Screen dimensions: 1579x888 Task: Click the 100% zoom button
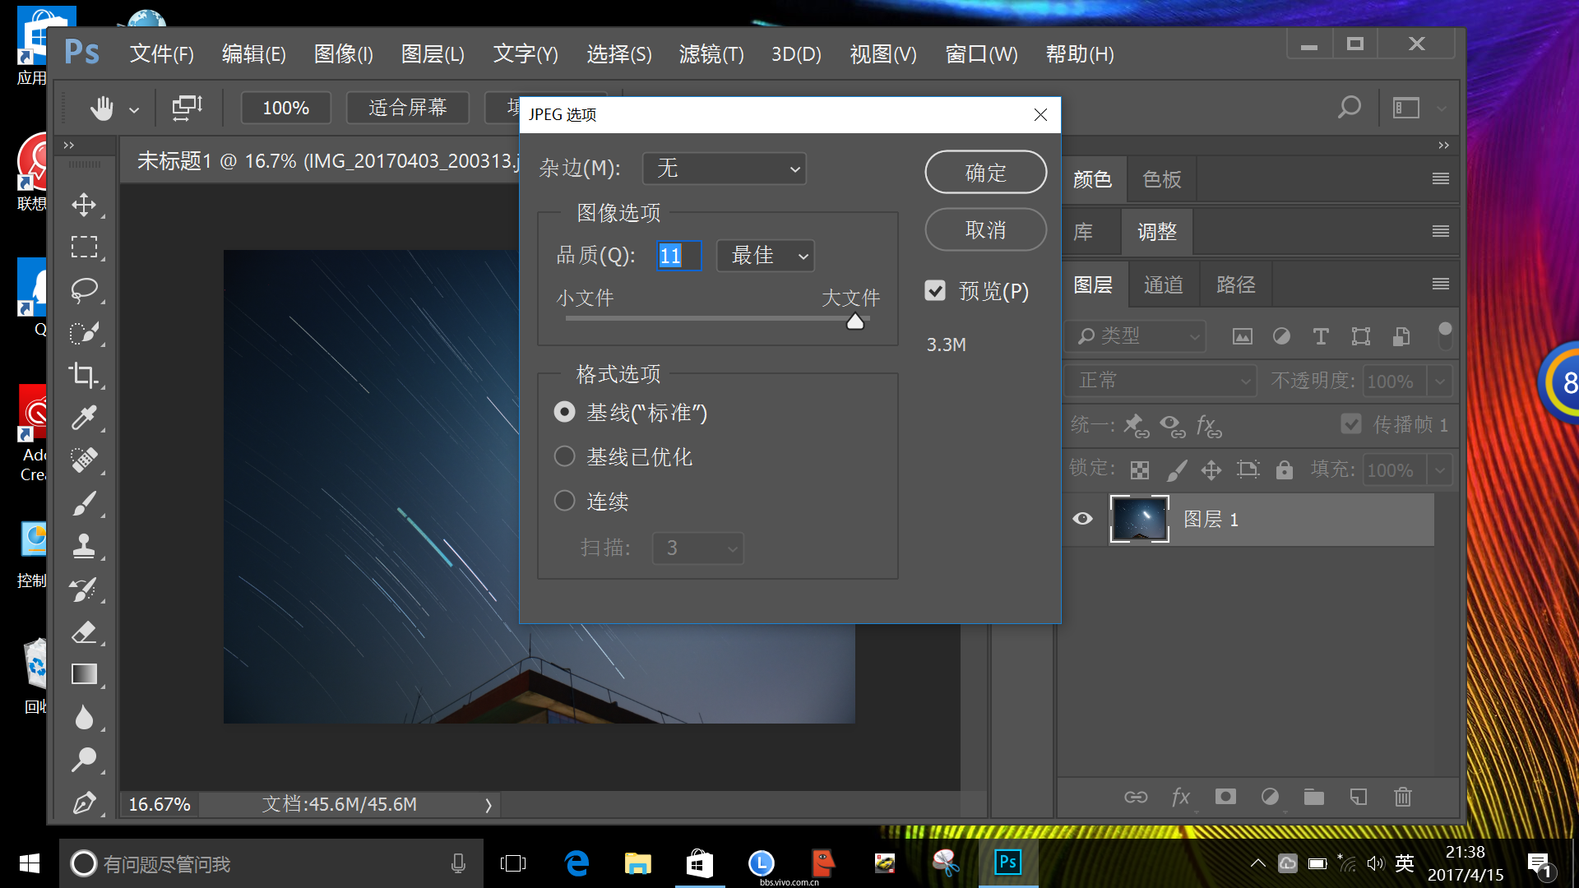point(286,108)
